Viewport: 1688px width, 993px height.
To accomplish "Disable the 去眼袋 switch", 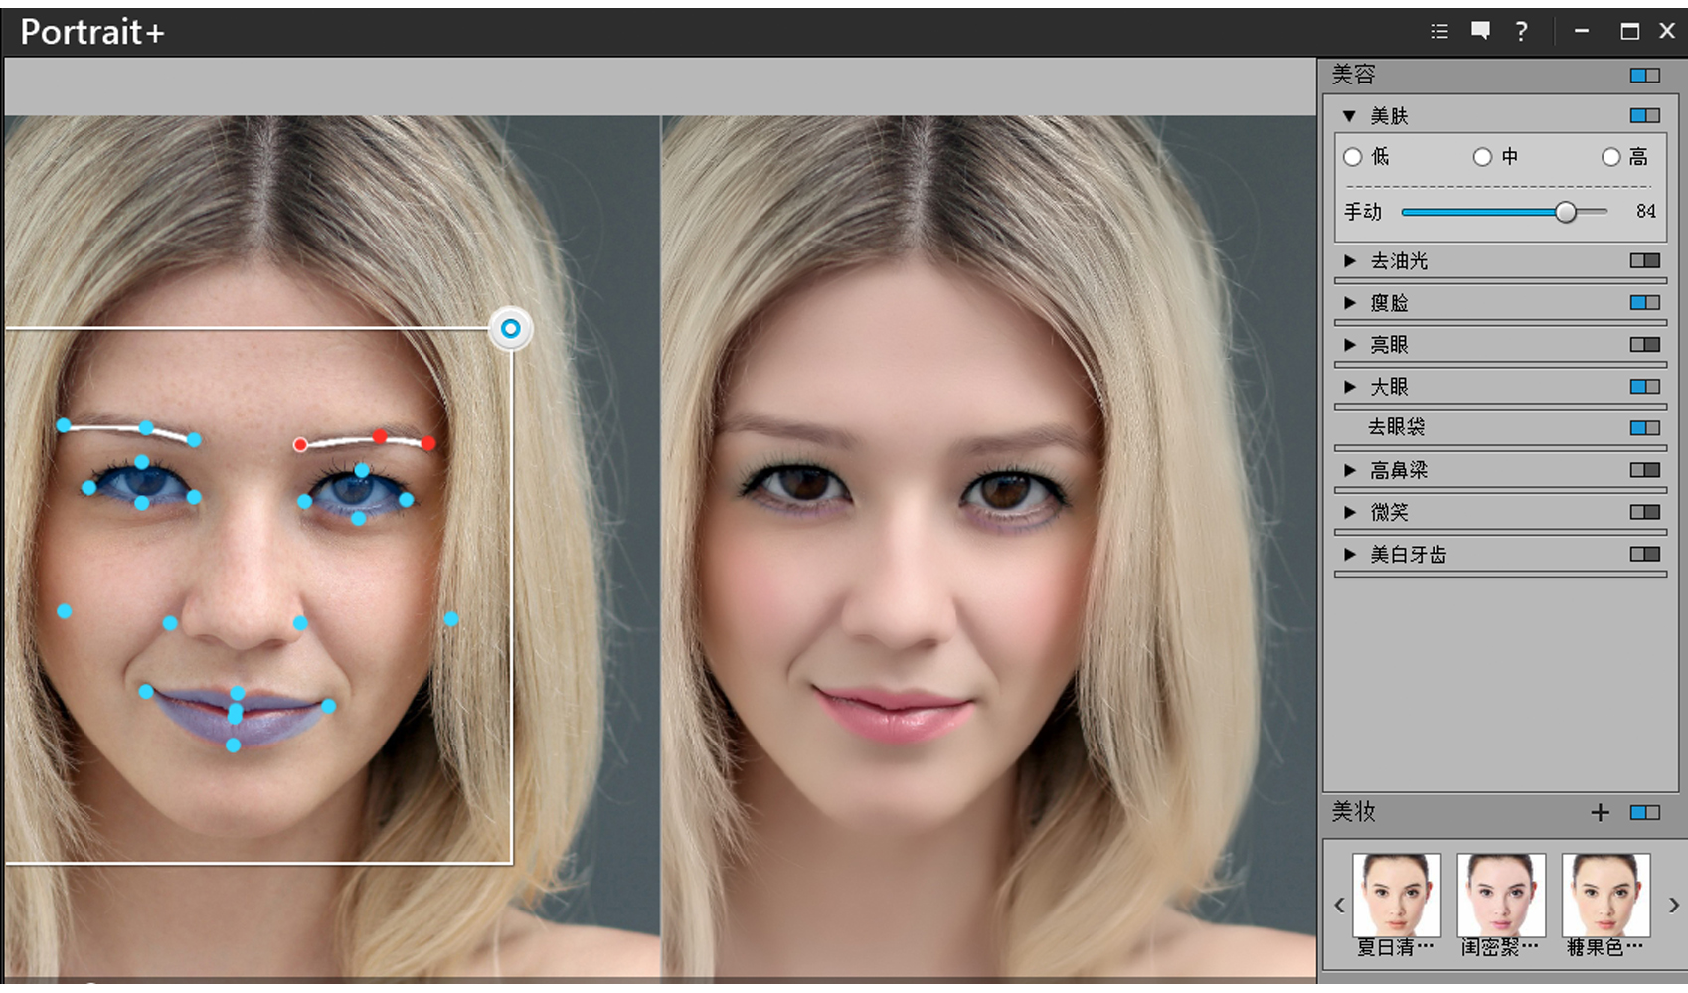I will 1645,427.
